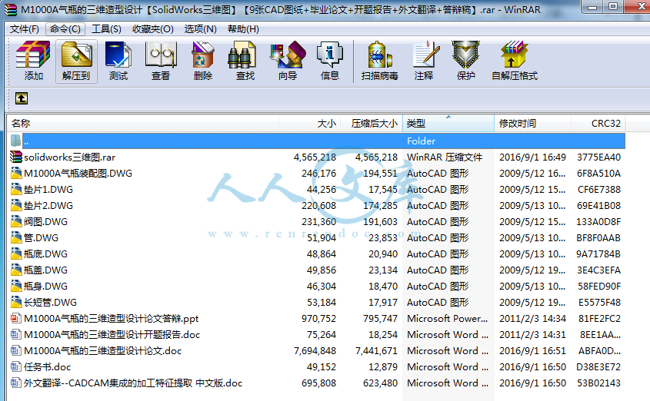Click the 注释 (Comment) toolbar icon
Viewport: 650px width, 401px height.
click(426, 55)
